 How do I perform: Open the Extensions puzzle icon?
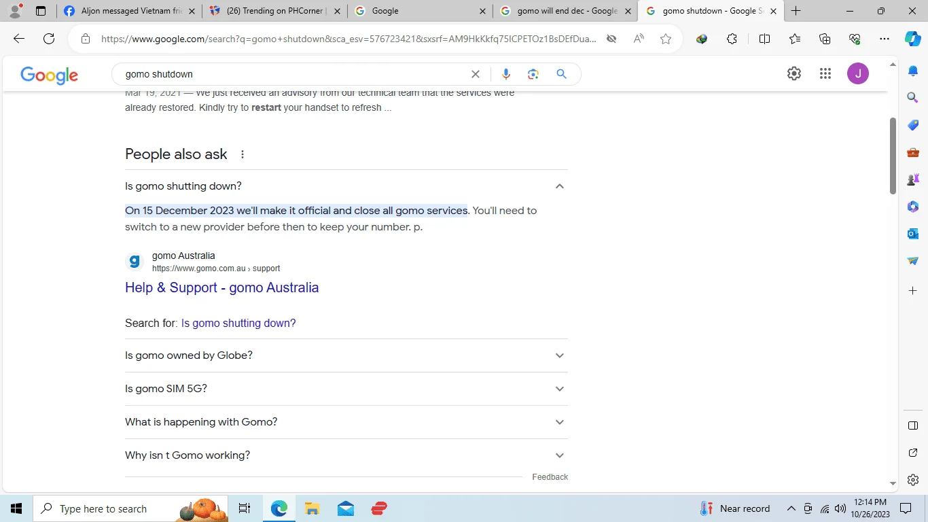(732, 39)
